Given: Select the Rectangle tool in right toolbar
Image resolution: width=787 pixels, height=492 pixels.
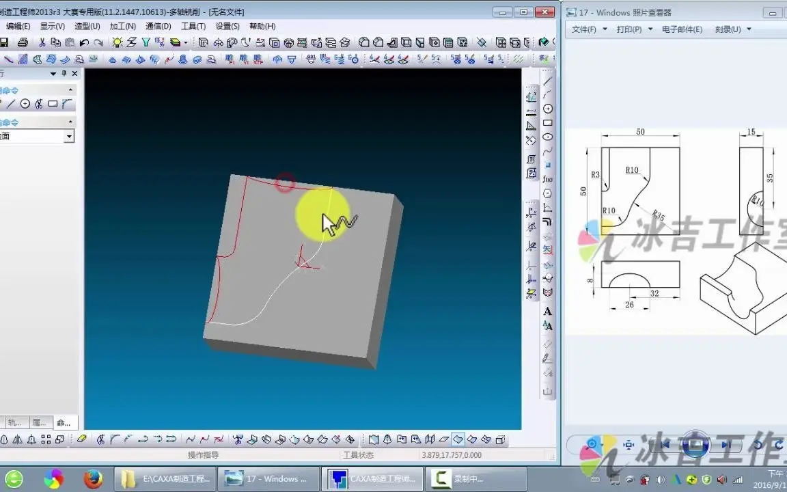Looking at the screenshot, I should pyautogui.click(x=548, y=122).
